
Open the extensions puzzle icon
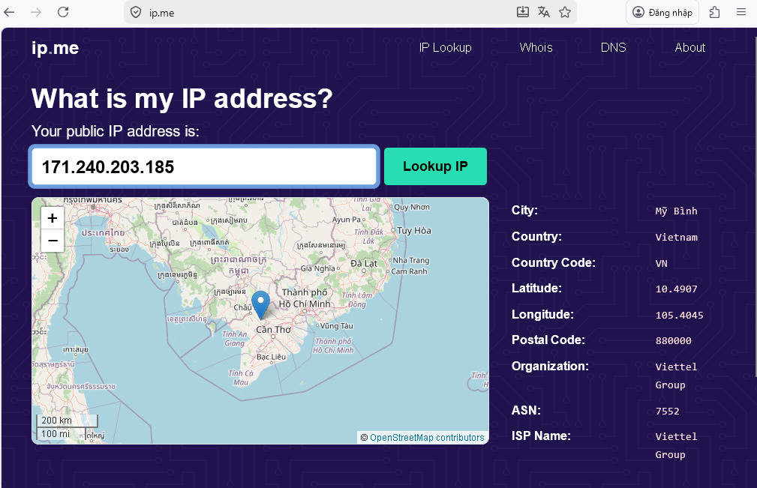(714, 12)
